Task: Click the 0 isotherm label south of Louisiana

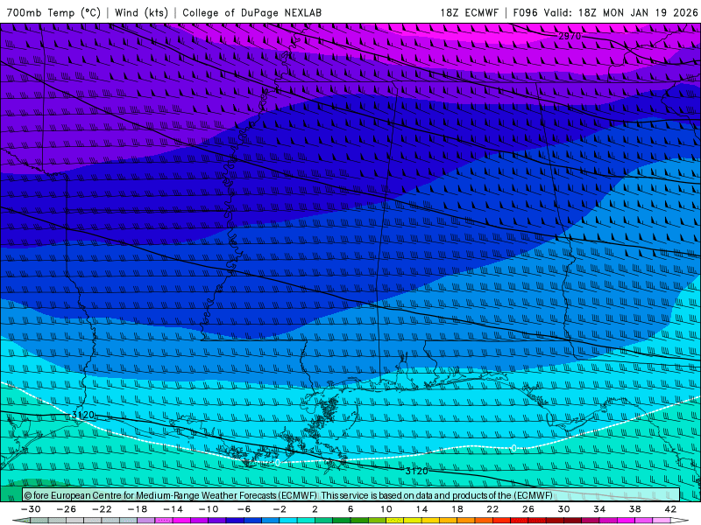Action: pyautogui.click(x=278, y=463)
